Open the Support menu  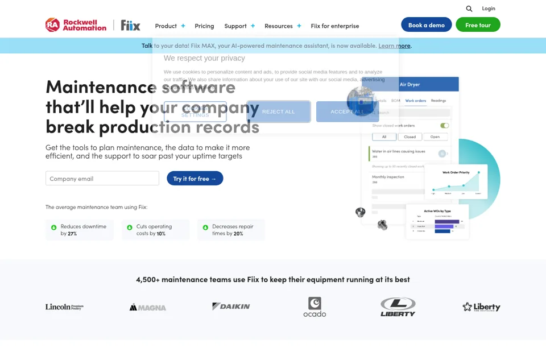(235, 26)
